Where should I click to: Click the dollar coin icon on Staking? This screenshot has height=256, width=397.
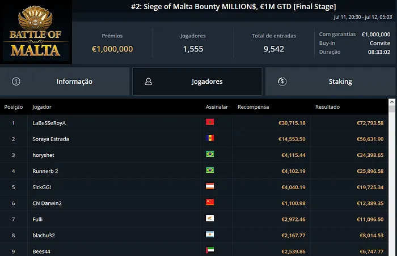click(x=282, y=82)
